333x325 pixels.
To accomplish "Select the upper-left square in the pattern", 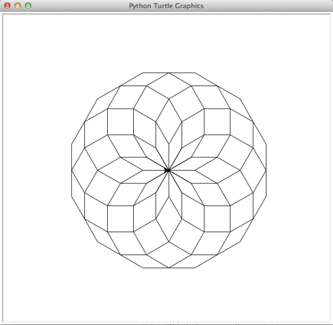I will pyautogui.click(x=120, y=122).
